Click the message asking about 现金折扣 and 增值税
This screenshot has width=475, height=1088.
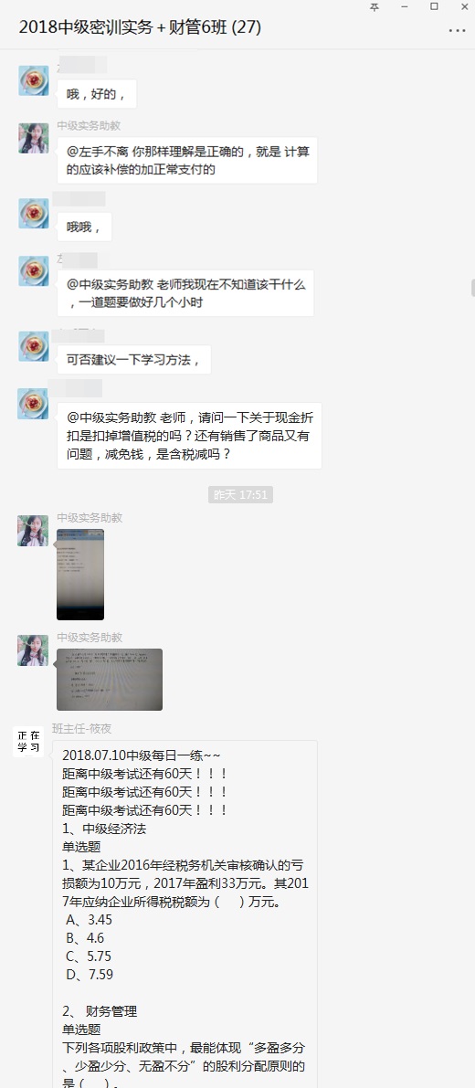189,436
